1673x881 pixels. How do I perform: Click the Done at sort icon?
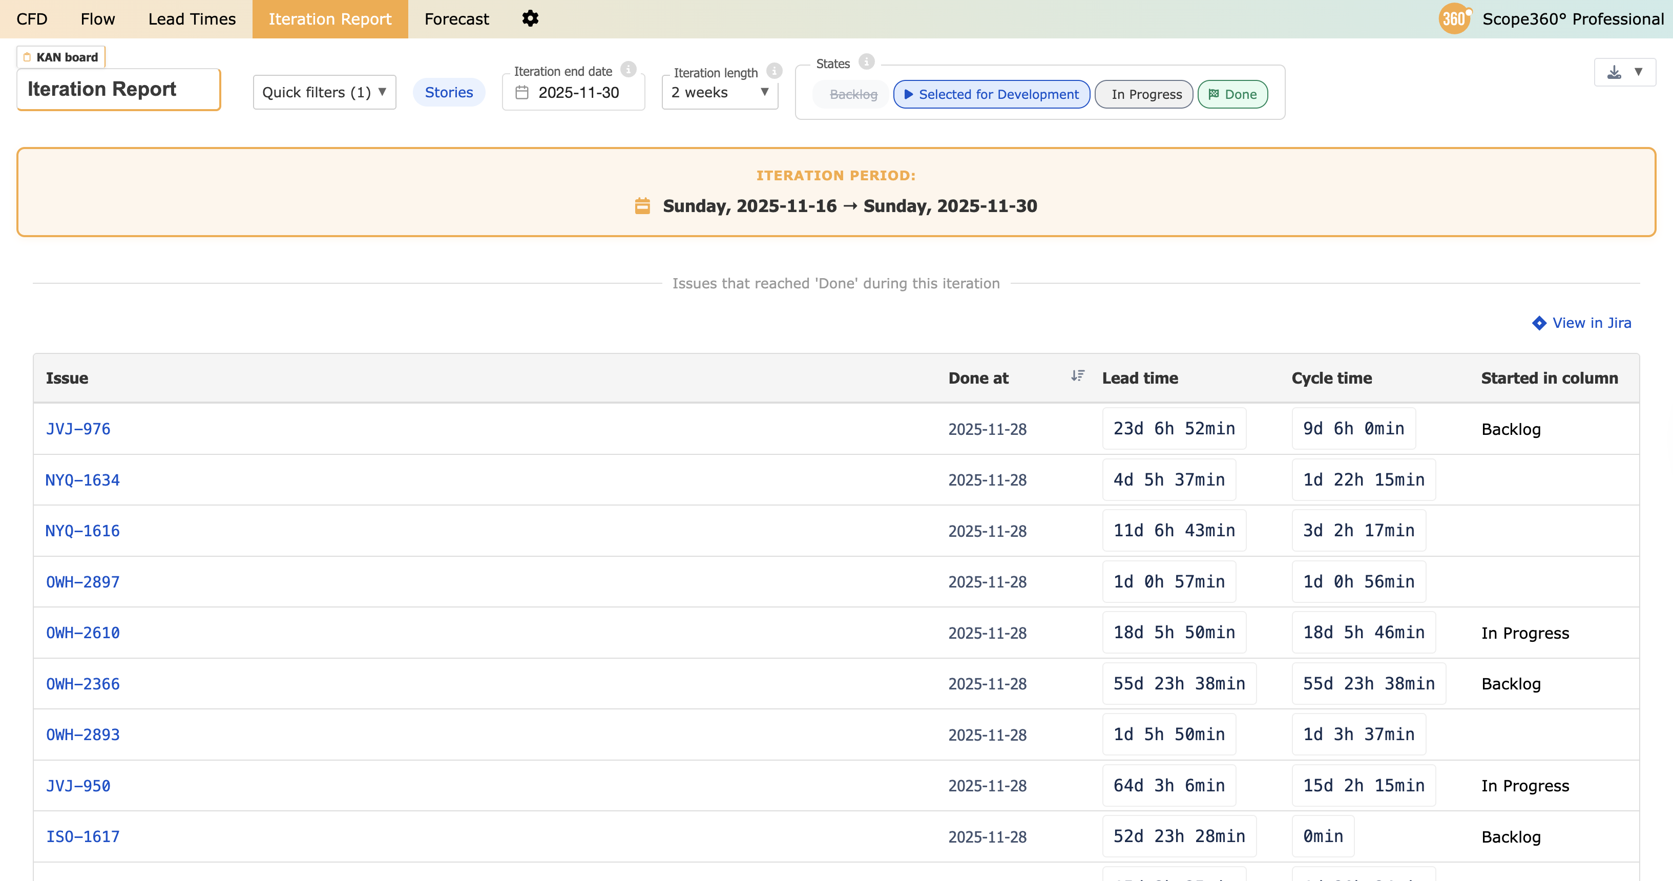[x=1077, y=376]
